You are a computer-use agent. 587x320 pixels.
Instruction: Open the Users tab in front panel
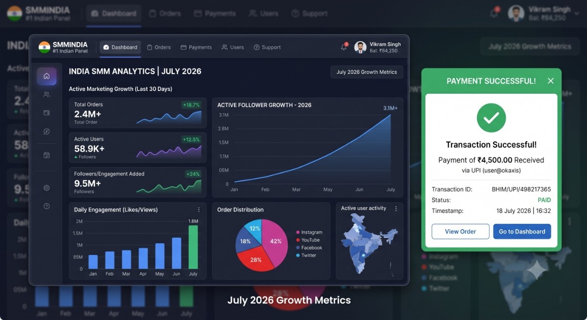click(233, 47)
